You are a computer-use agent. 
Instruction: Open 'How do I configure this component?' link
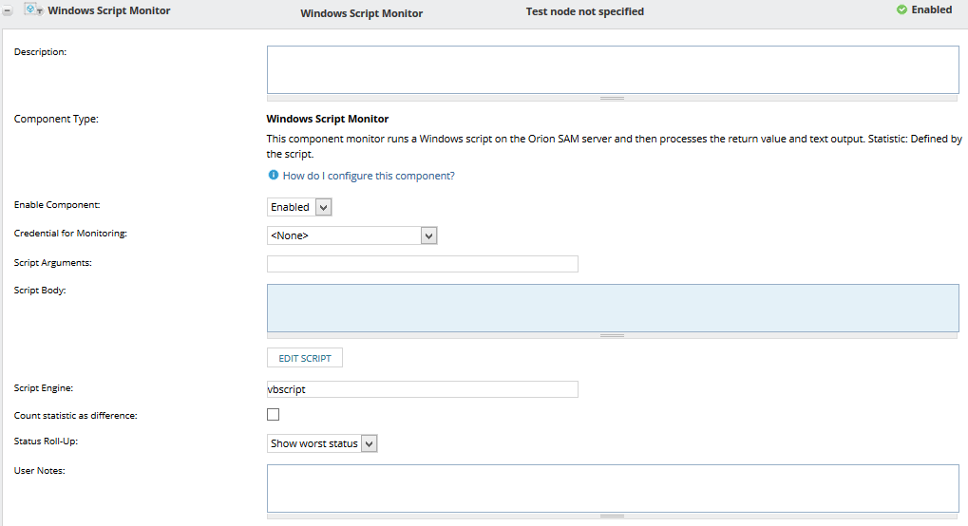coord(369,176)
